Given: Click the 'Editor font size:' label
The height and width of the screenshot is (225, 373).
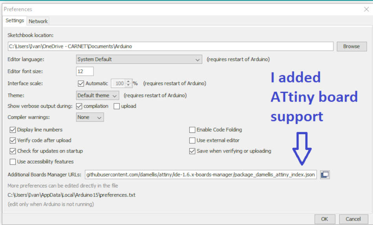Looking at the screenshot, I should (25, 71).
